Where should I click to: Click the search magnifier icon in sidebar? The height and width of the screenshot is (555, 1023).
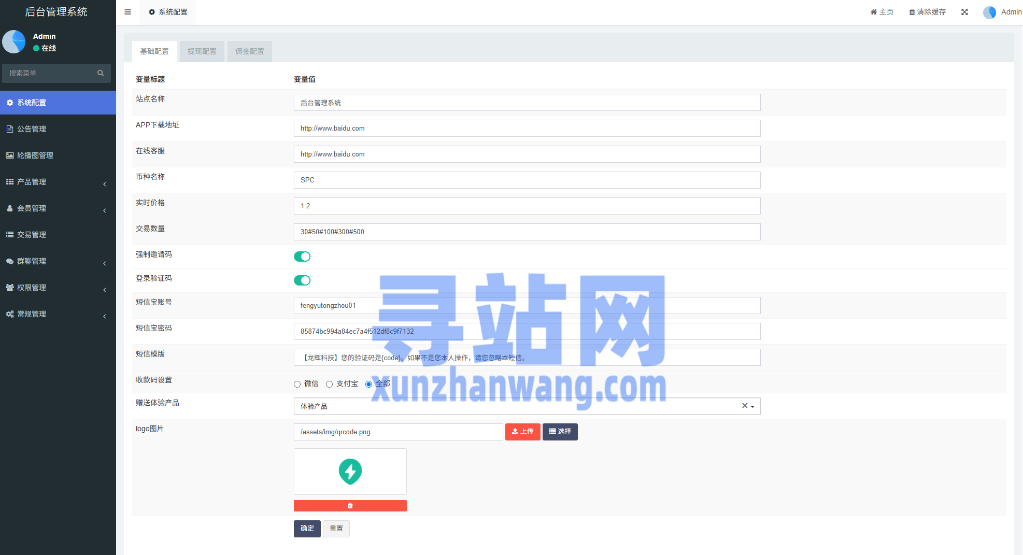(x=101, y=73)
